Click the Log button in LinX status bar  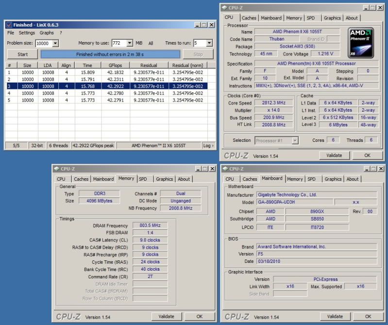[207, 145]
